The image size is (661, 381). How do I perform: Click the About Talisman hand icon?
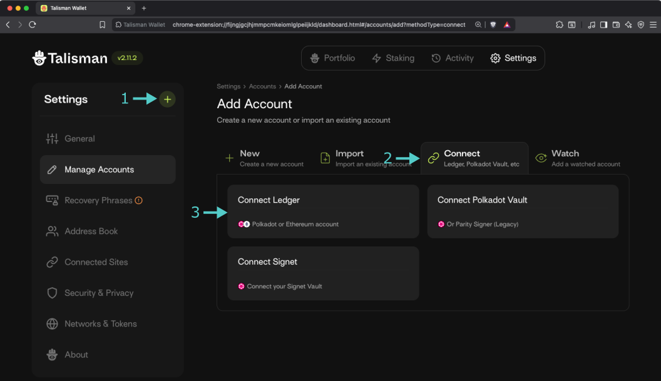pyautogui.click(x=53, y=355)
